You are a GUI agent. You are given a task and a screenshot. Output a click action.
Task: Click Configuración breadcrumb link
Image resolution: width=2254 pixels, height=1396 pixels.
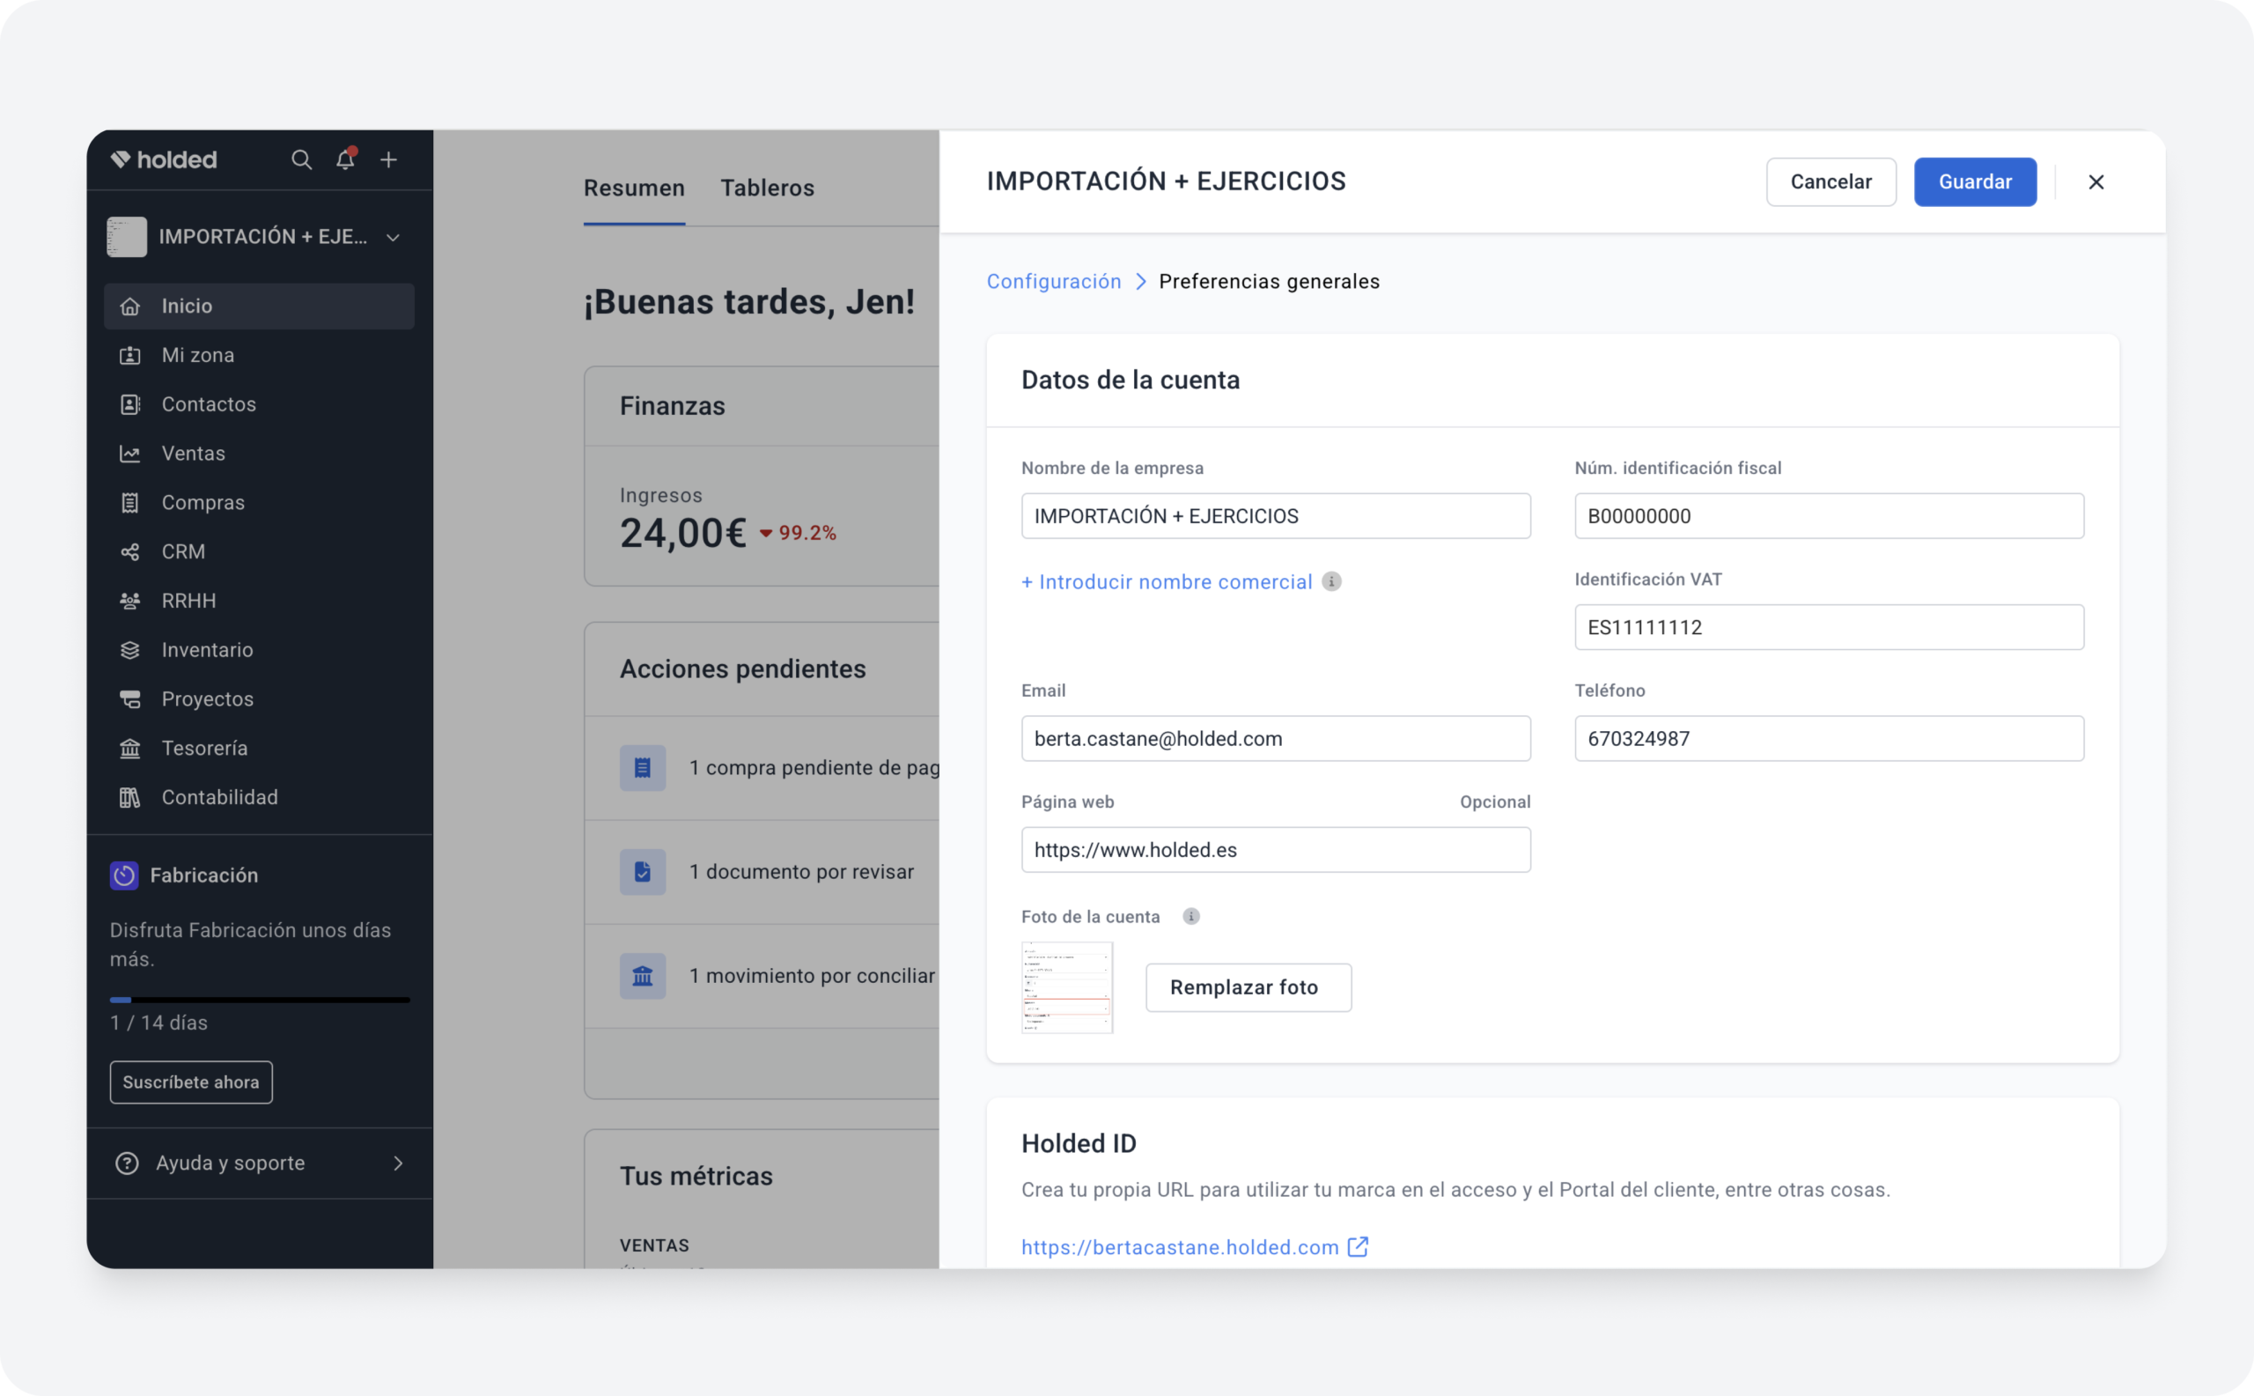pos(1054,282)
